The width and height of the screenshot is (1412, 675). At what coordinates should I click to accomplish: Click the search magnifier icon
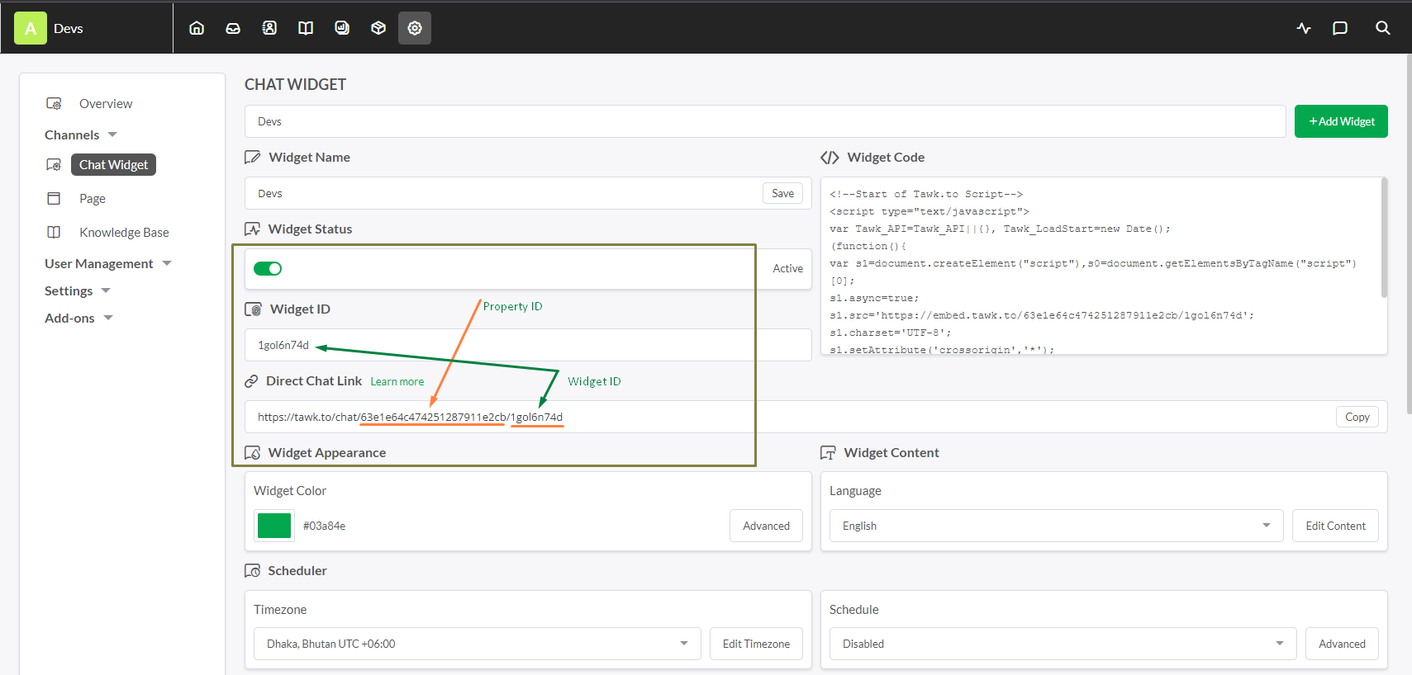pos(1382,28)
